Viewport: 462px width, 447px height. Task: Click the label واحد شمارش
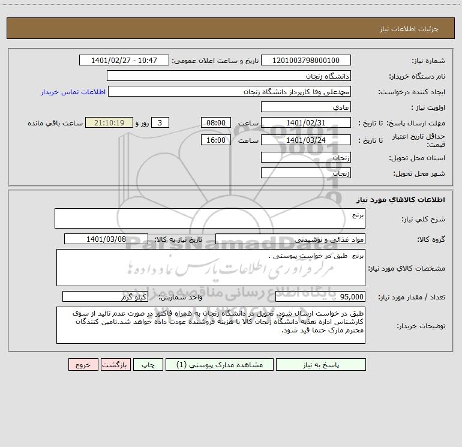(181, 297)
